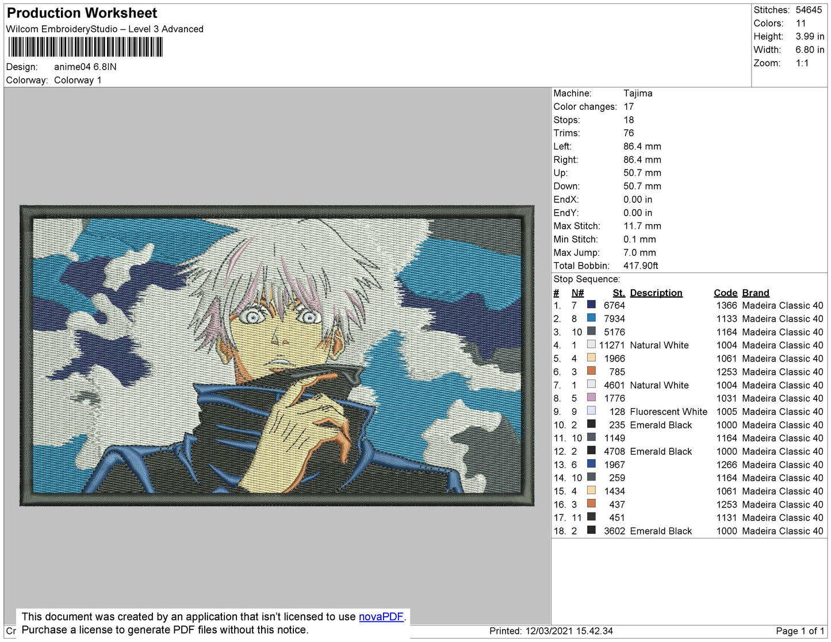The image size is (831, 642).
Task: Click the Colors value "11"
Action: pos(801,24)
